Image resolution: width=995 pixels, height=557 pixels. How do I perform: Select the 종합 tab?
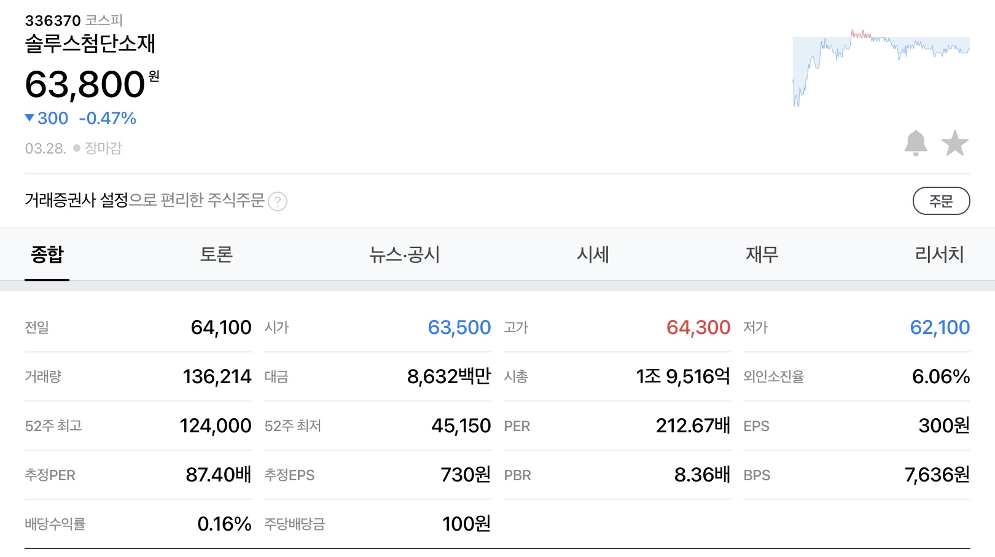(x=47, y=254)
